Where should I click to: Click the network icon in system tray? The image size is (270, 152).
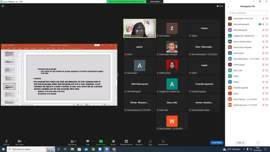click(x=251, y=149)
